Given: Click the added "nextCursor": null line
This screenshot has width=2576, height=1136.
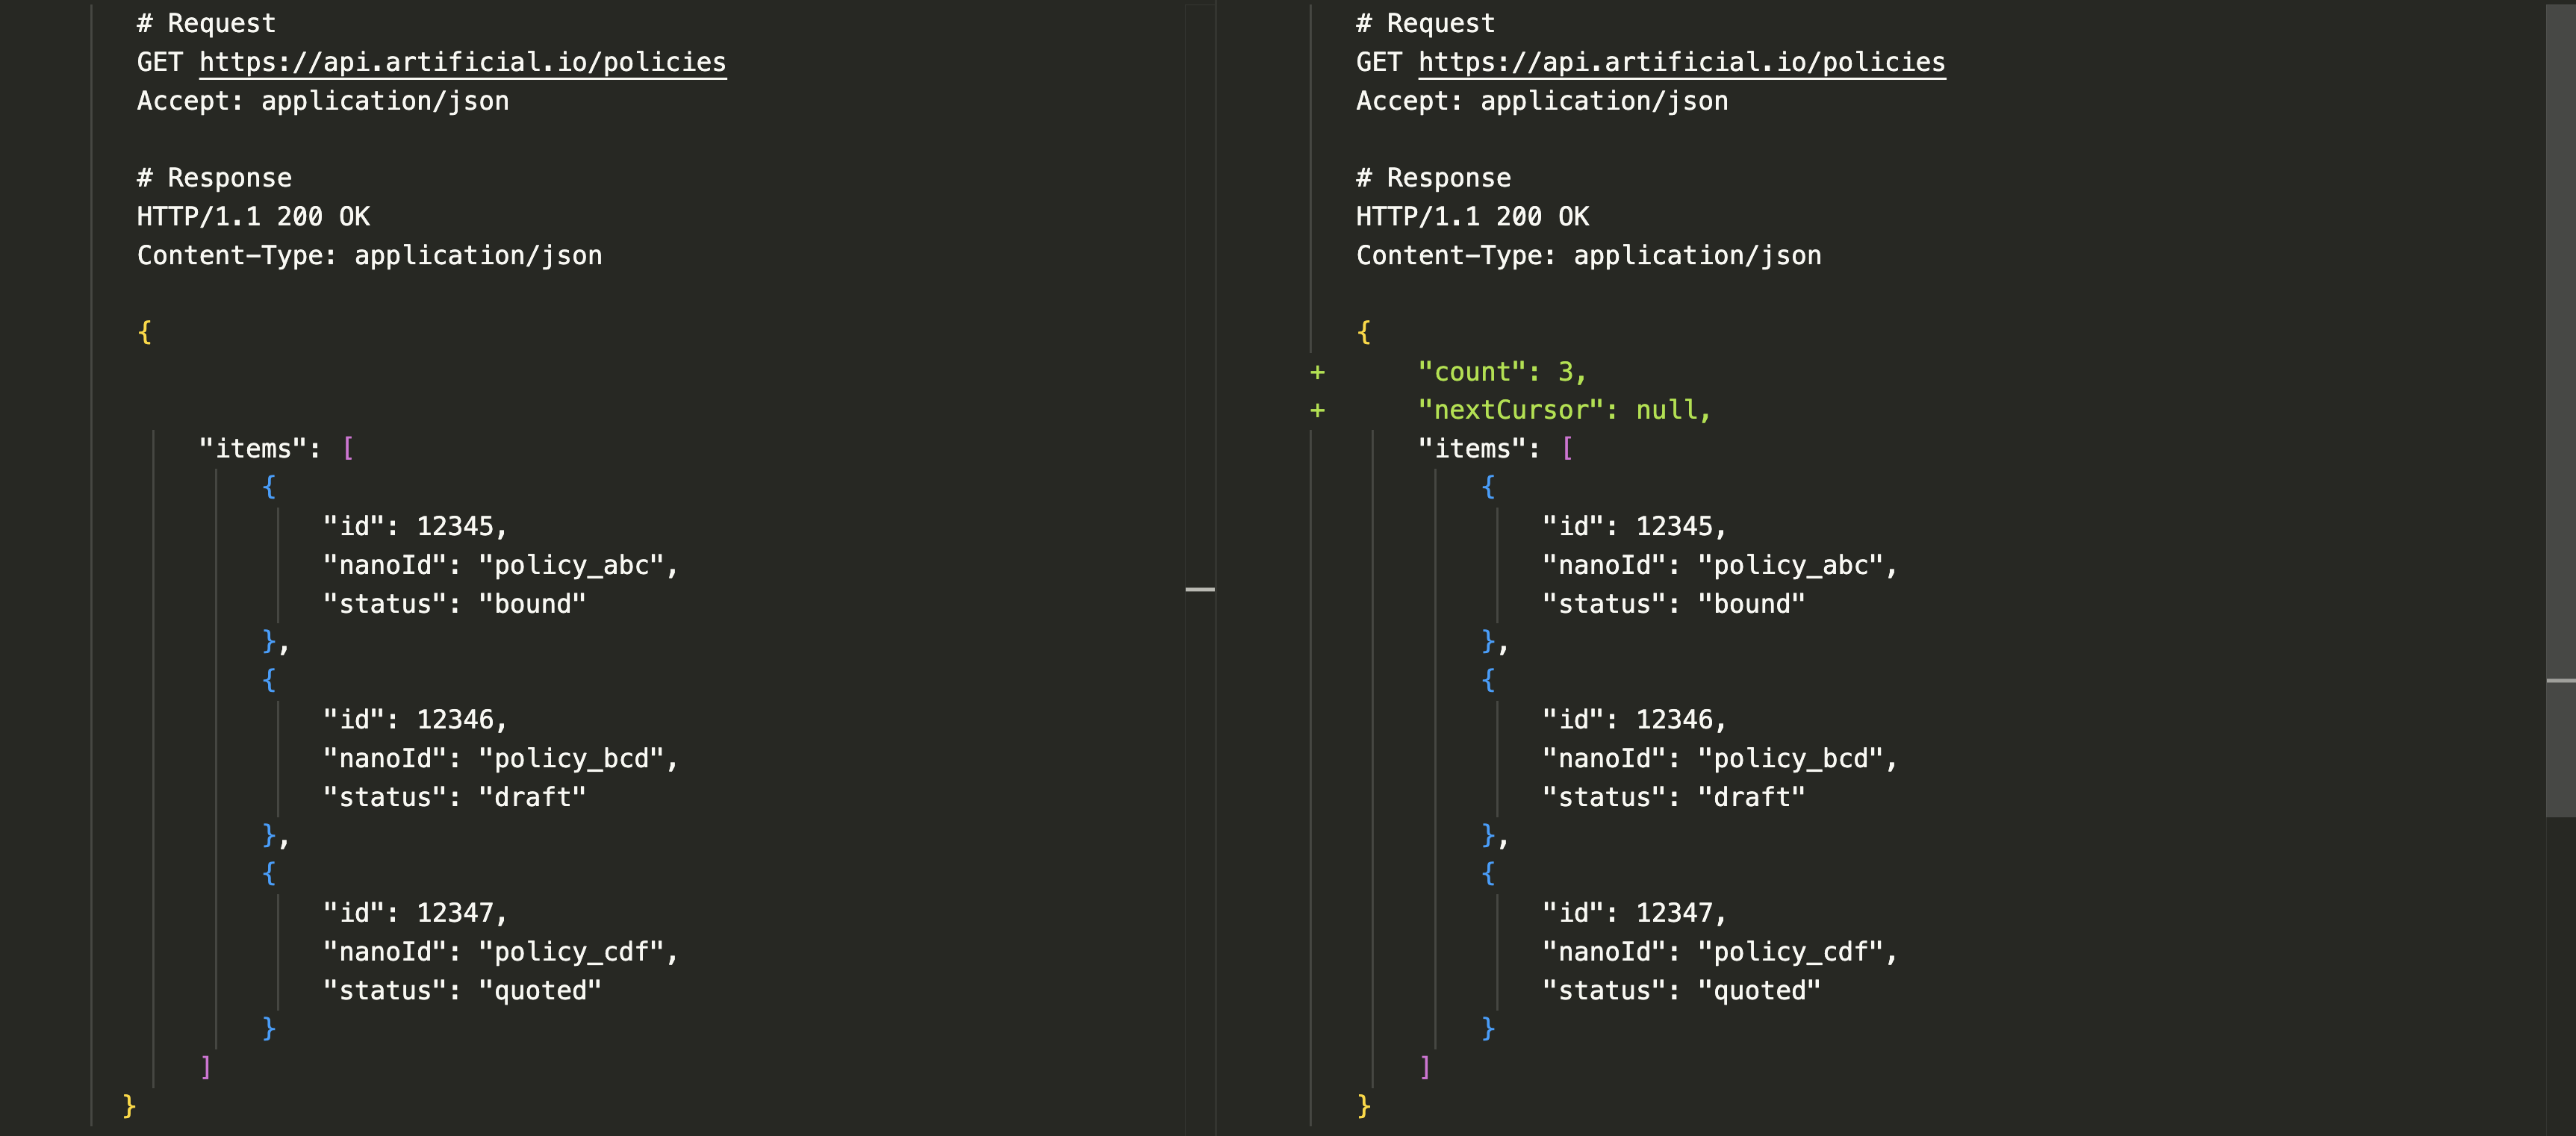Looking at the screenshot, I should [1564, 410].
